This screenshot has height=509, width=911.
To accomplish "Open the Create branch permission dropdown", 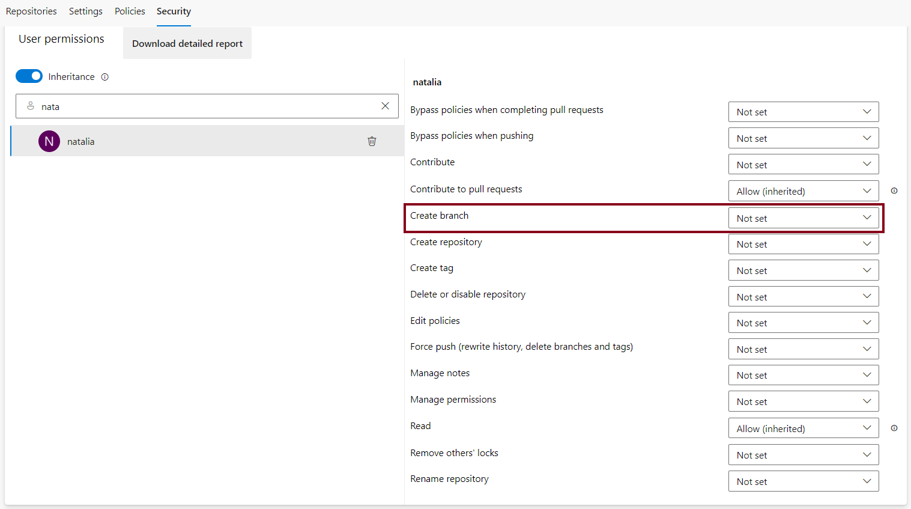I will (x=803, y=218).
